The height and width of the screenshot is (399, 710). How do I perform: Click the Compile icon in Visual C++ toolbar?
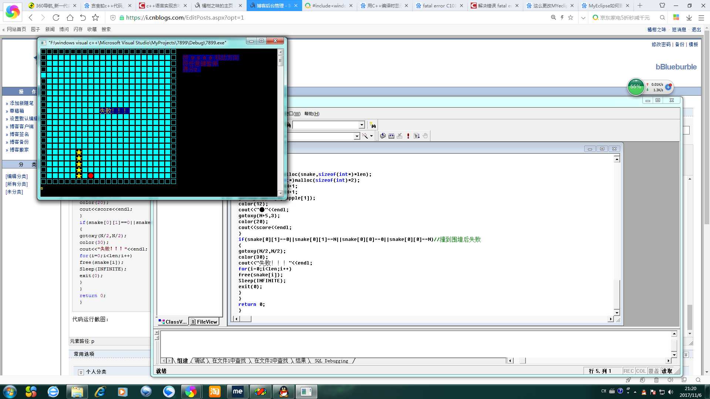[x=383, y=136]
